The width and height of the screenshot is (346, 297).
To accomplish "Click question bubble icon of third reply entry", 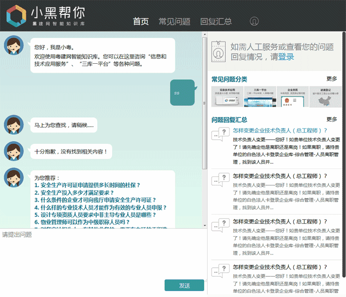I will click(x=220, y=225).
